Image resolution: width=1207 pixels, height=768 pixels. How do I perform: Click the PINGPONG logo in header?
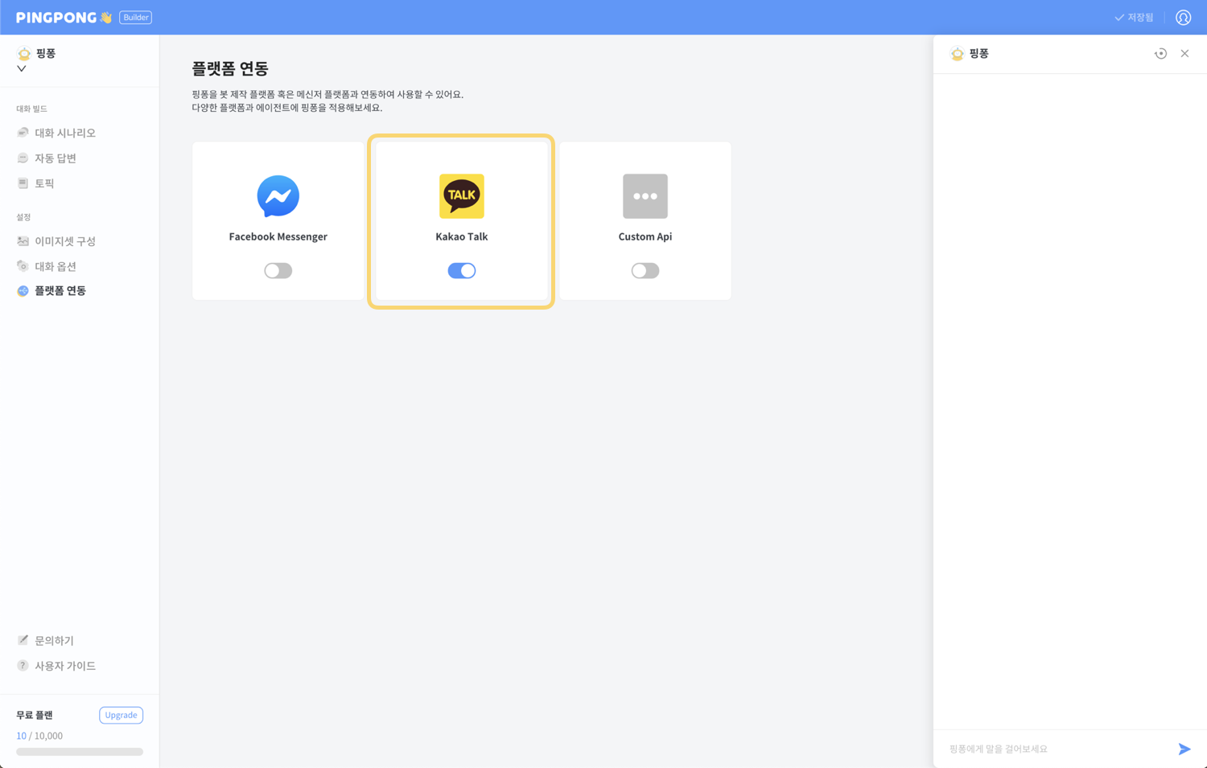pos(64,17)
